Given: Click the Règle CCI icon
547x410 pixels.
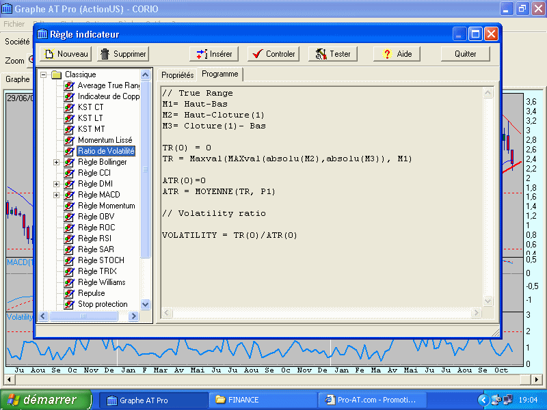Looking at the screenshot, I should 69,173.
